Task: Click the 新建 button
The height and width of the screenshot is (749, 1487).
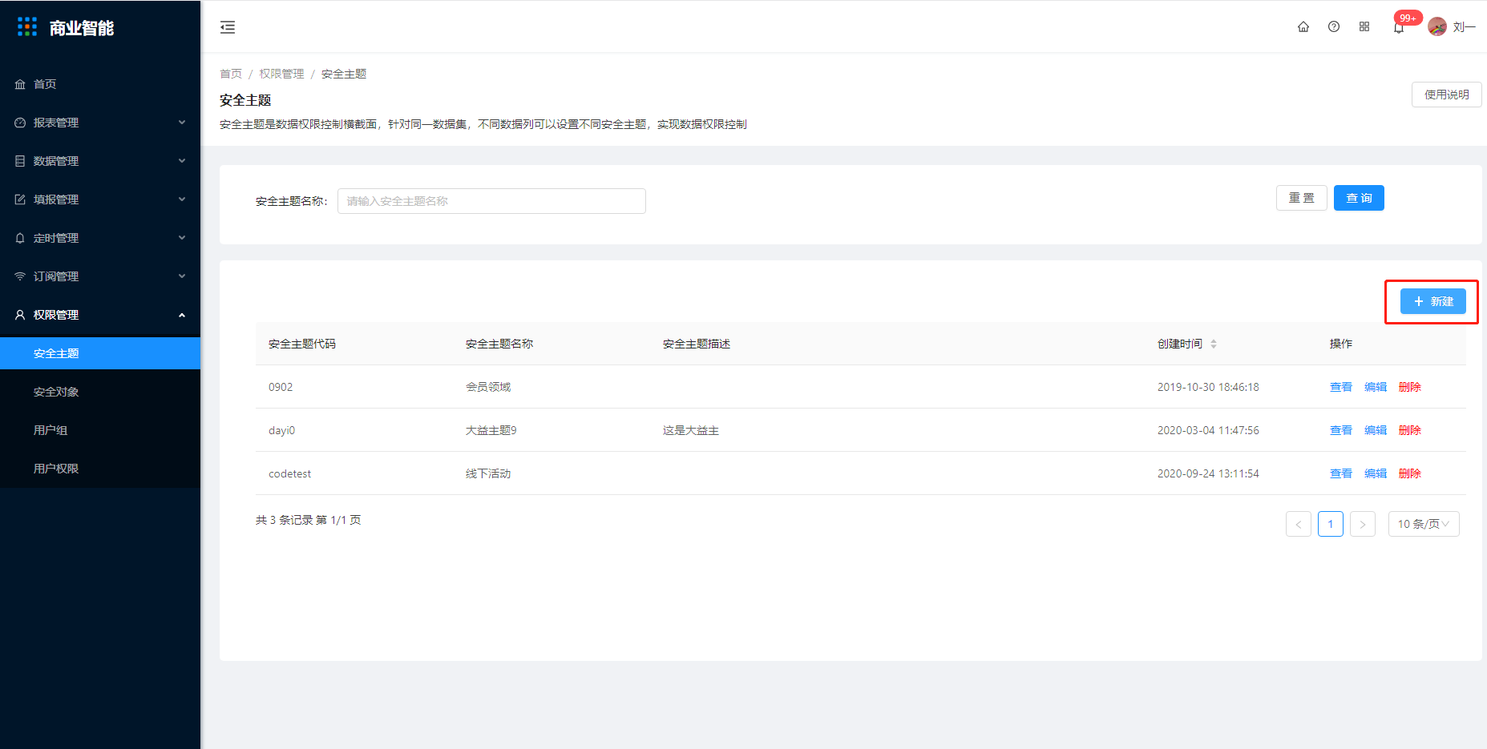Action: tap(1432, 301)
